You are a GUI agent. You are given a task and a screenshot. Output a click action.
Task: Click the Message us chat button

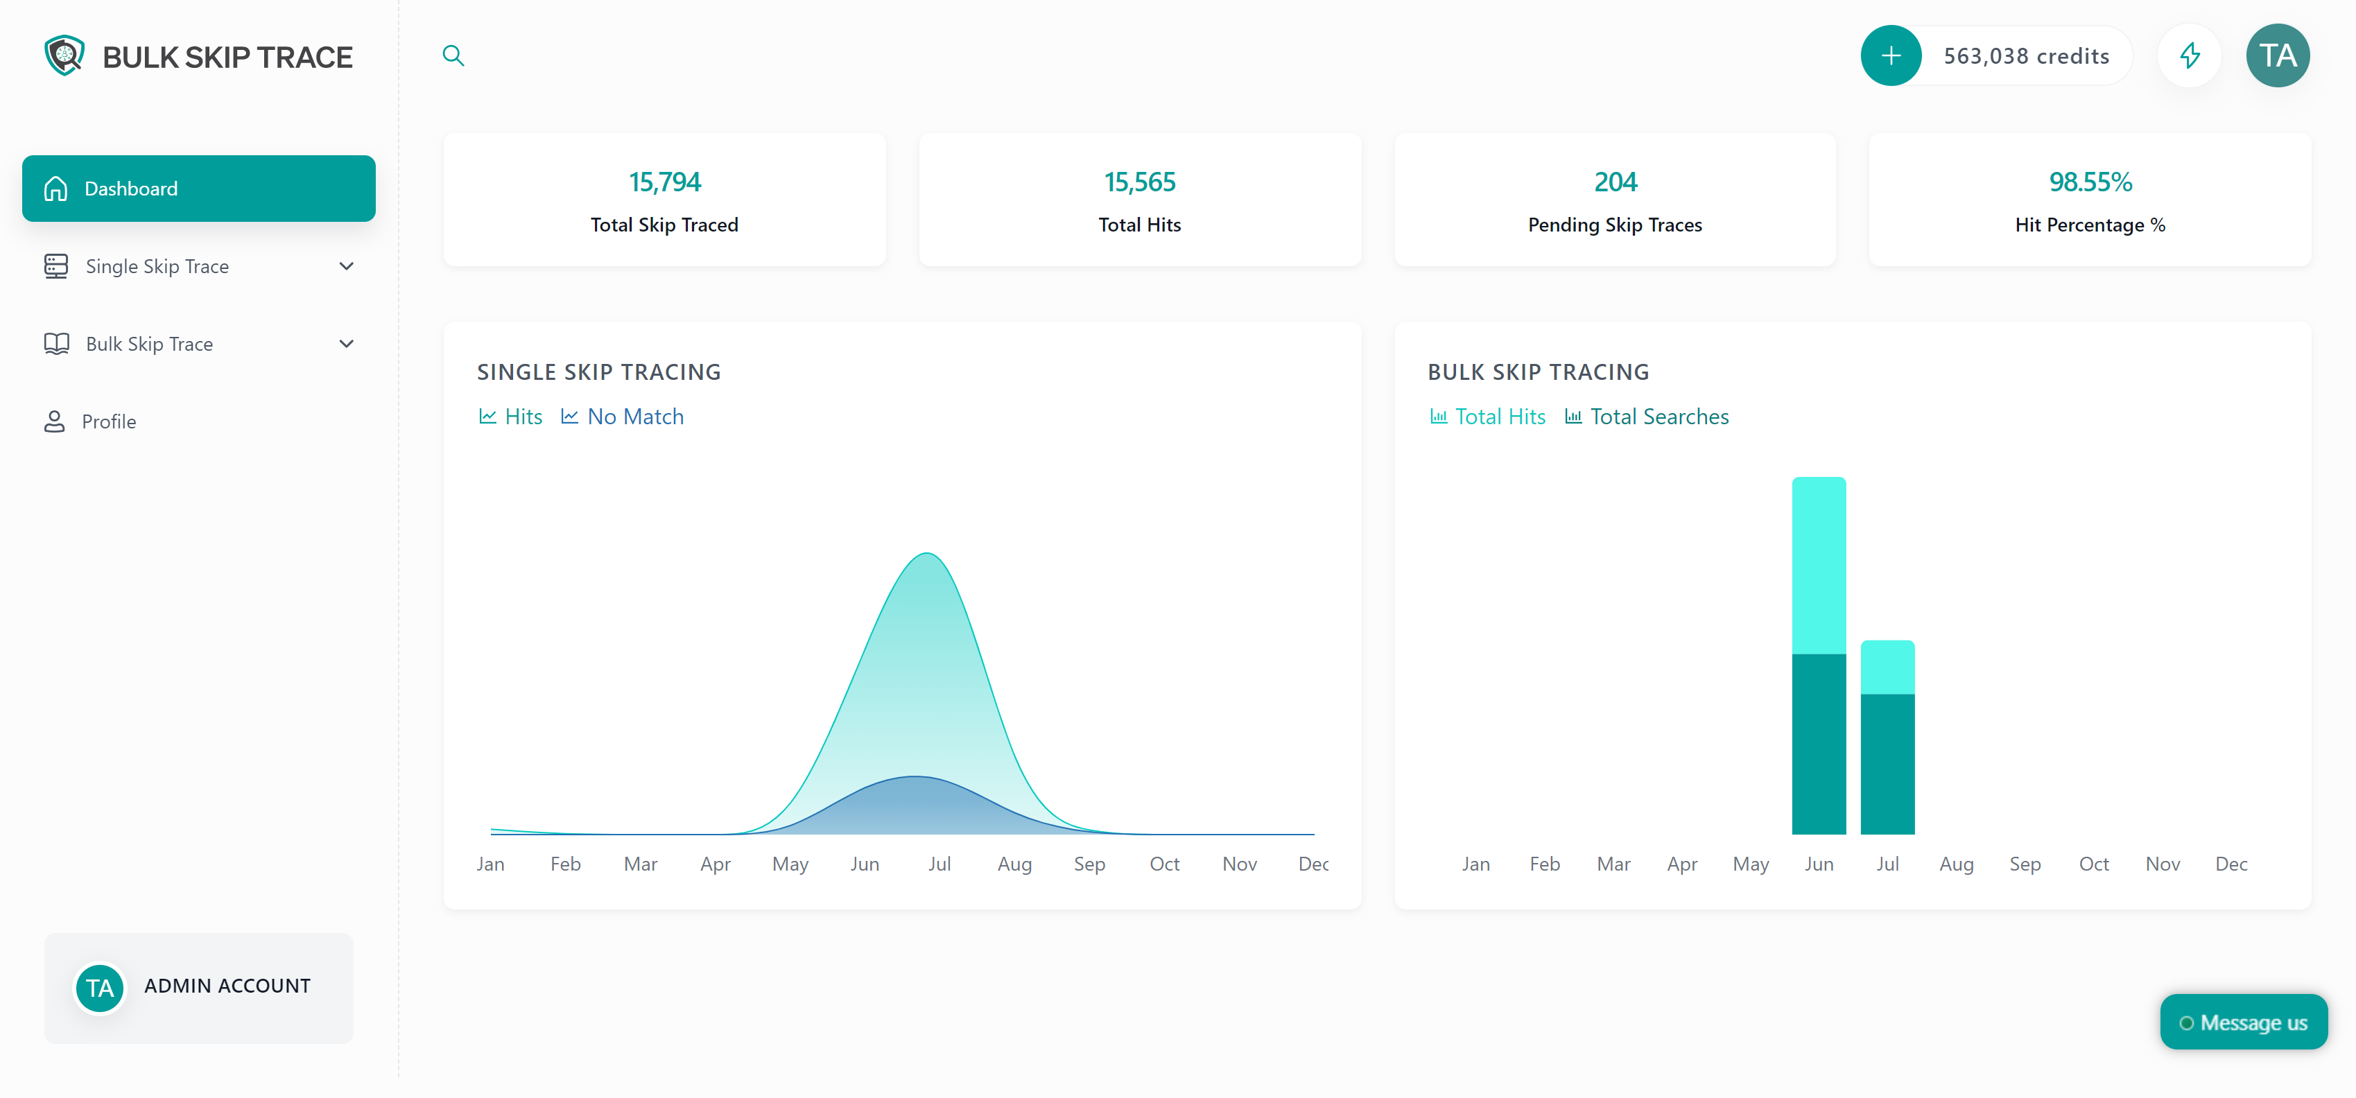click(2244, 1022)
